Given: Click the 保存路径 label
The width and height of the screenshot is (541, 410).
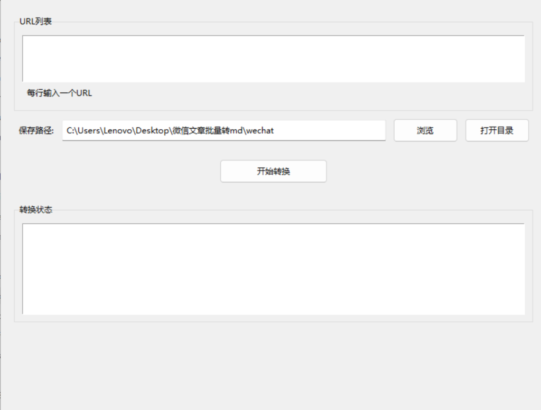Looking at the screenshot, I should tap(36, 131).
